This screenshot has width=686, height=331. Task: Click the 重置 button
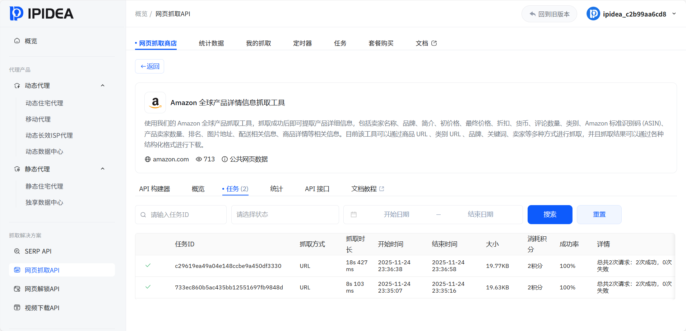(599, 215)
